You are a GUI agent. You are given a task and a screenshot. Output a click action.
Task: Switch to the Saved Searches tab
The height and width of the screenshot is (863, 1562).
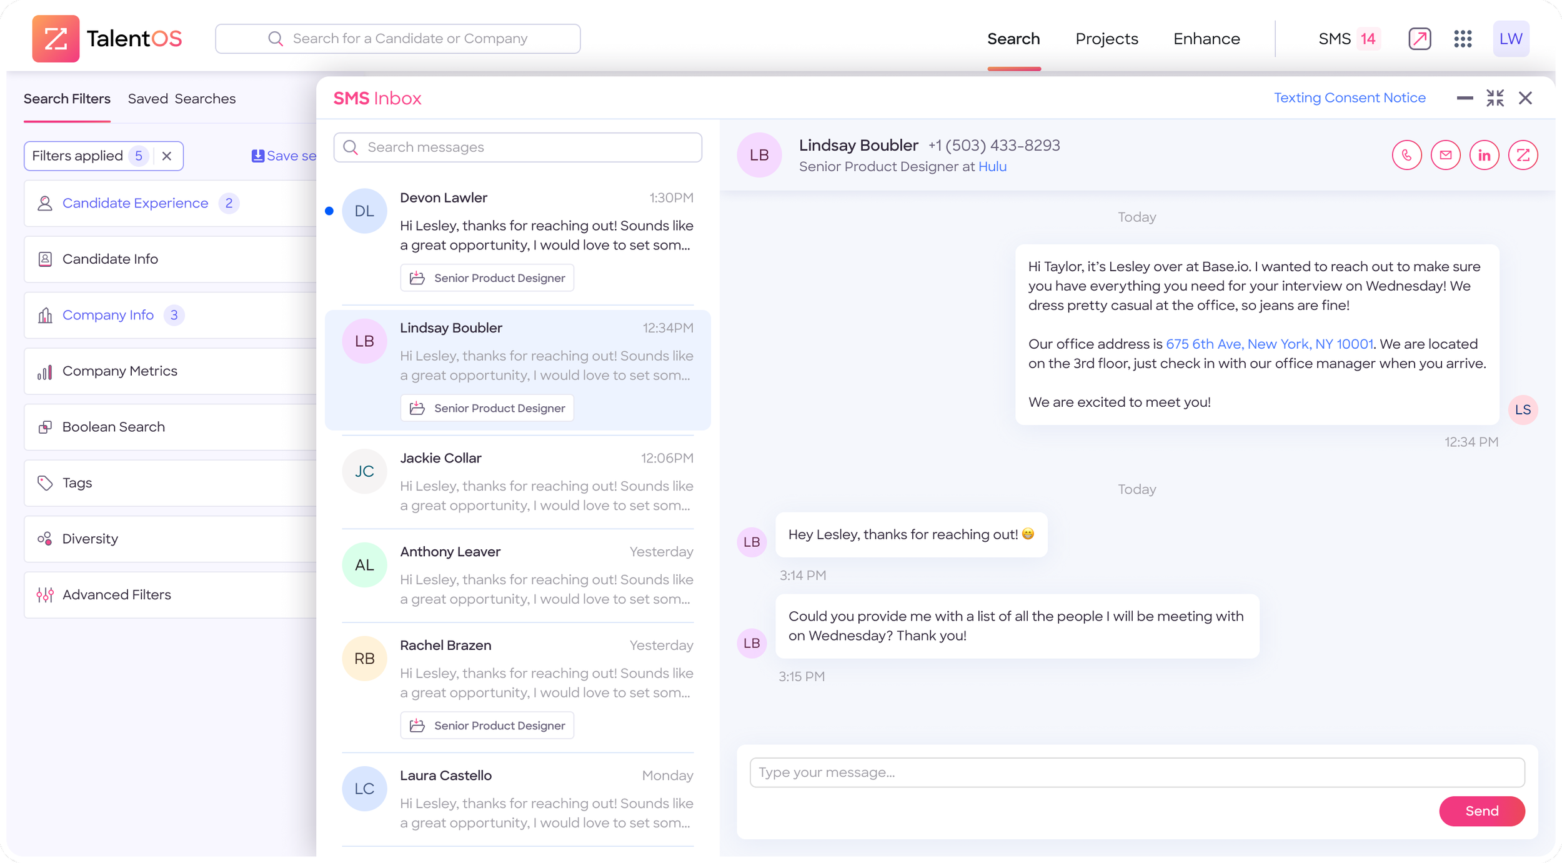point(181,99)
